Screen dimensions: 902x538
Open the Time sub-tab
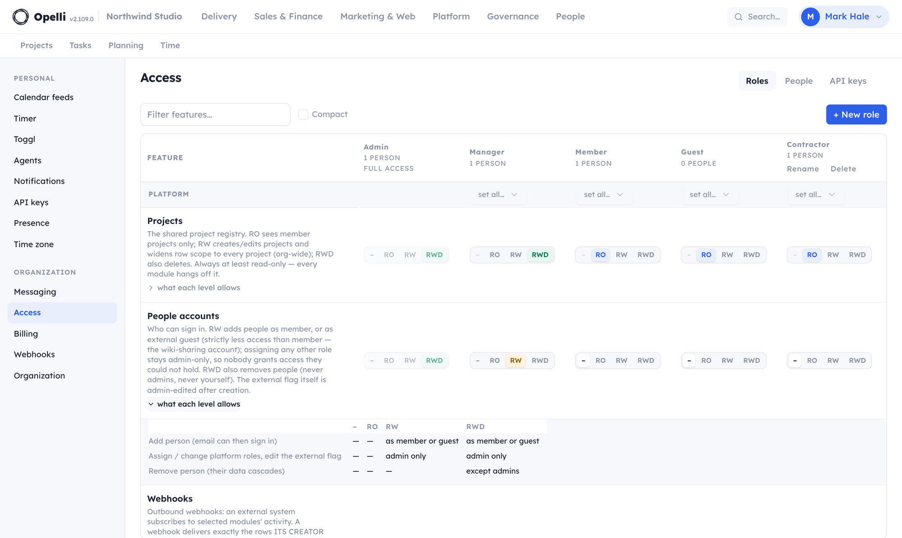click(x=170, y=46)
